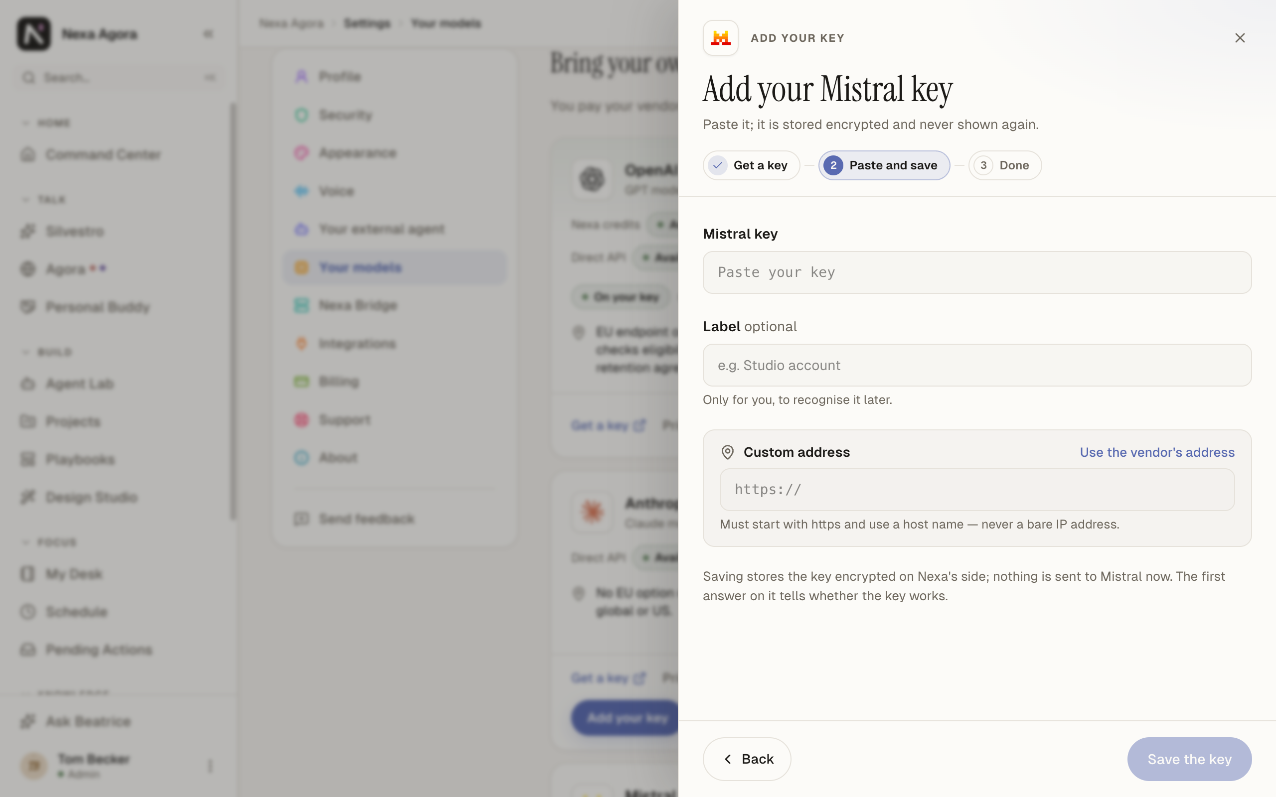Open Agora in sidebar
The width and height of the screenshot is (1276, 797).
(119, 269)
